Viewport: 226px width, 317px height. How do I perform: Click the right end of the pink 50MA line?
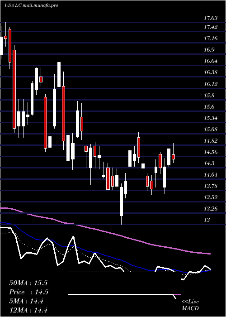210,254
